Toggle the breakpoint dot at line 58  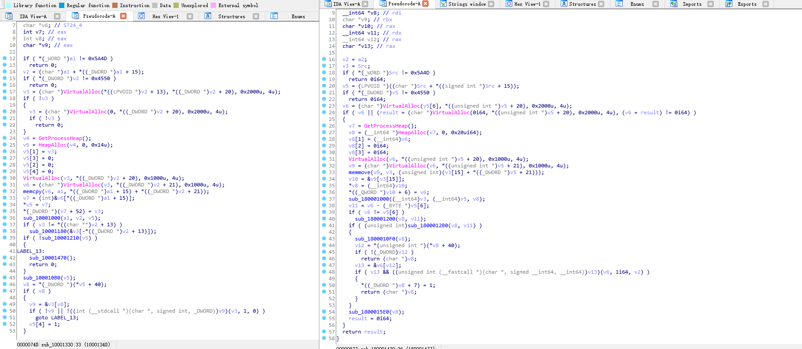tap(324, 338)
